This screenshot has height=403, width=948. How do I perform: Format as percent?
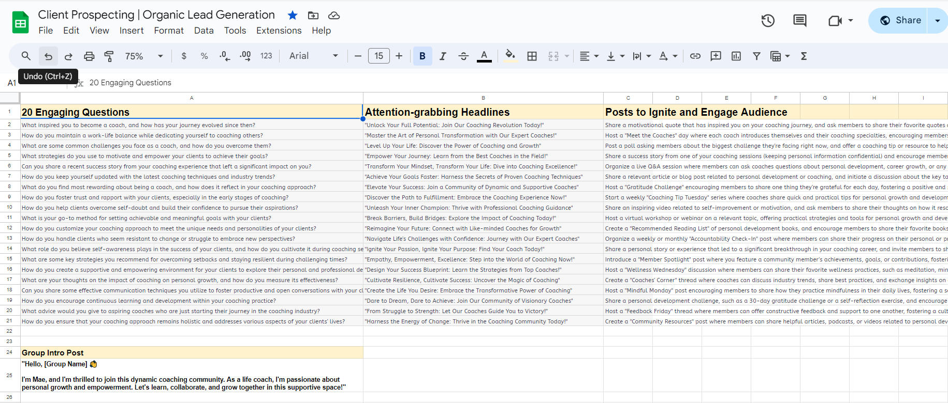click(x=204, y=56)
